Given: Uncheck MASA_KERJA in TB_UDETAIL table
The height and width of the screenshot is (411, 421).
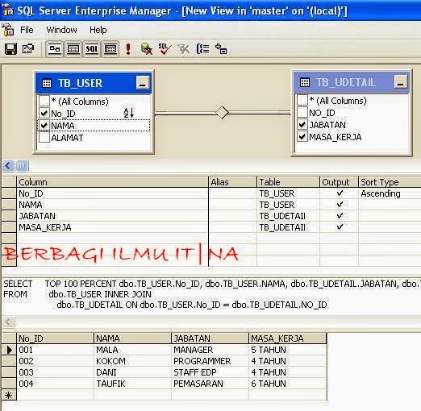Looking at the screenshot, I should [302, 136].
